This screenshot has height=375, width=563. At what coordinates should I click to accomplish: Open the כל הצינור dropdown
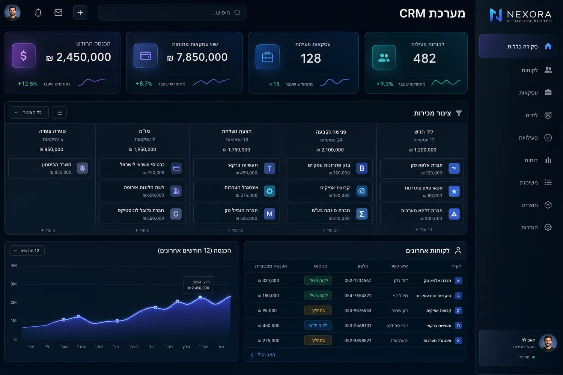point(29,112)
